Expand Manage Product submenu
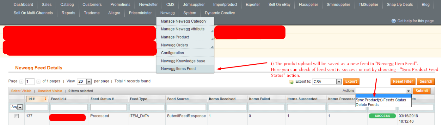The image size is (441, 138). [x=212, y=39]
